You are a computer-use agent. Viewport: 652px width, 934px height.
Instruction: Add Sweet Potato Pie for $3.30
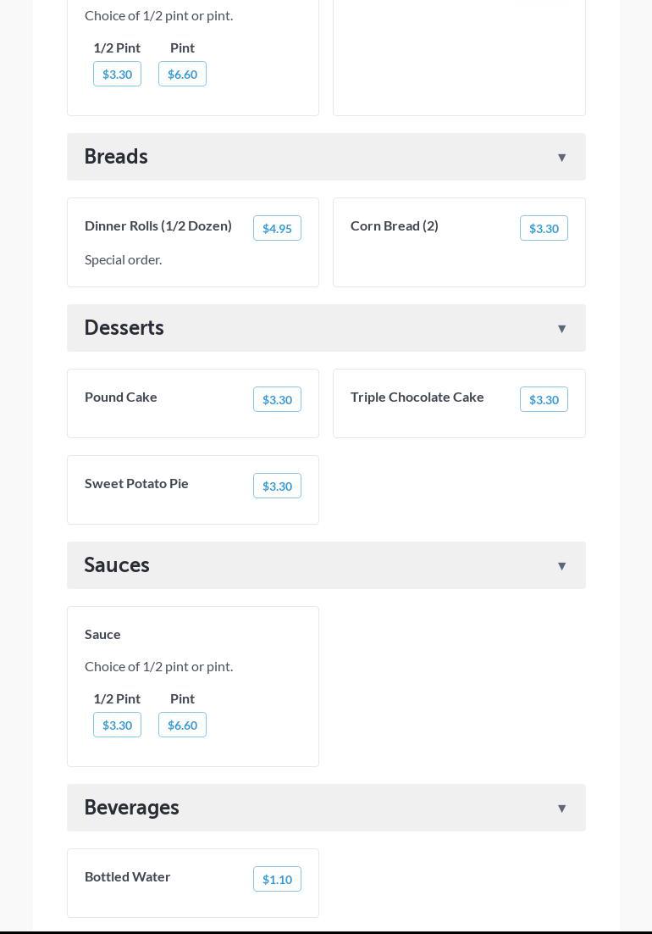coord(277,486)
